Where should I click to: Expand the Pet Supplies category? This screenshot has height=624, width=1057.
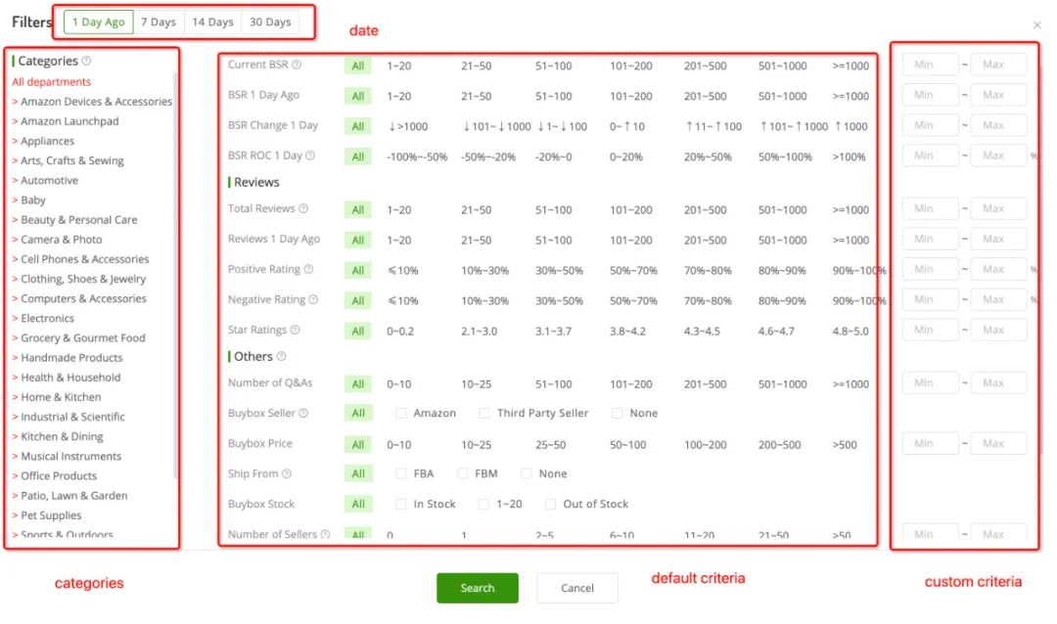point(48,515)
